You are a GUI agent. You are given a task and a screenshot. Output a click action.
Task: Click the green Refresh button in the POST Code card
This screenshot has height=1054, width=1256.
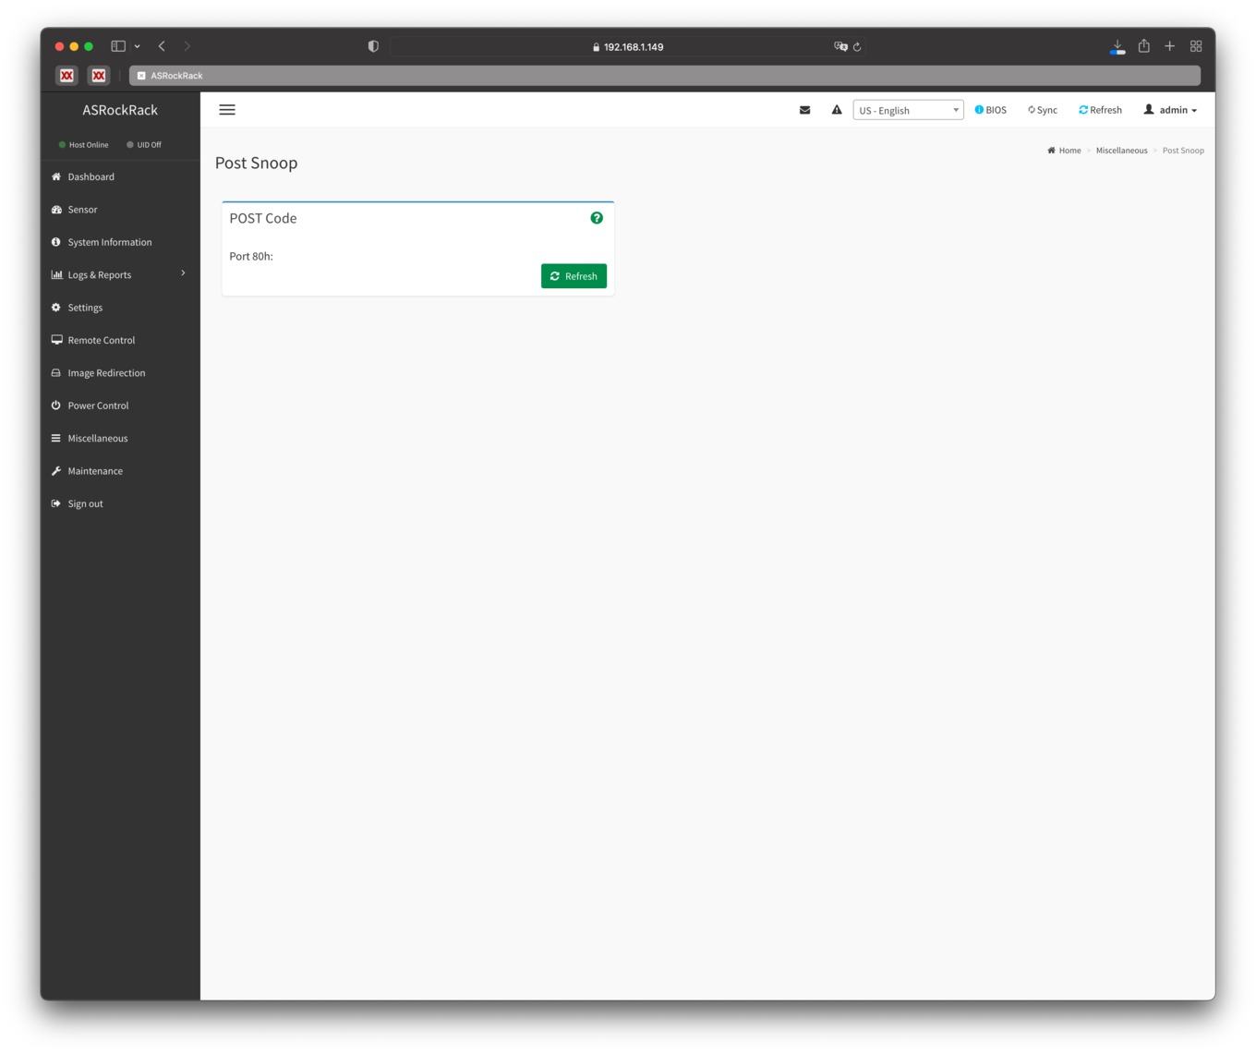(574, 276)
